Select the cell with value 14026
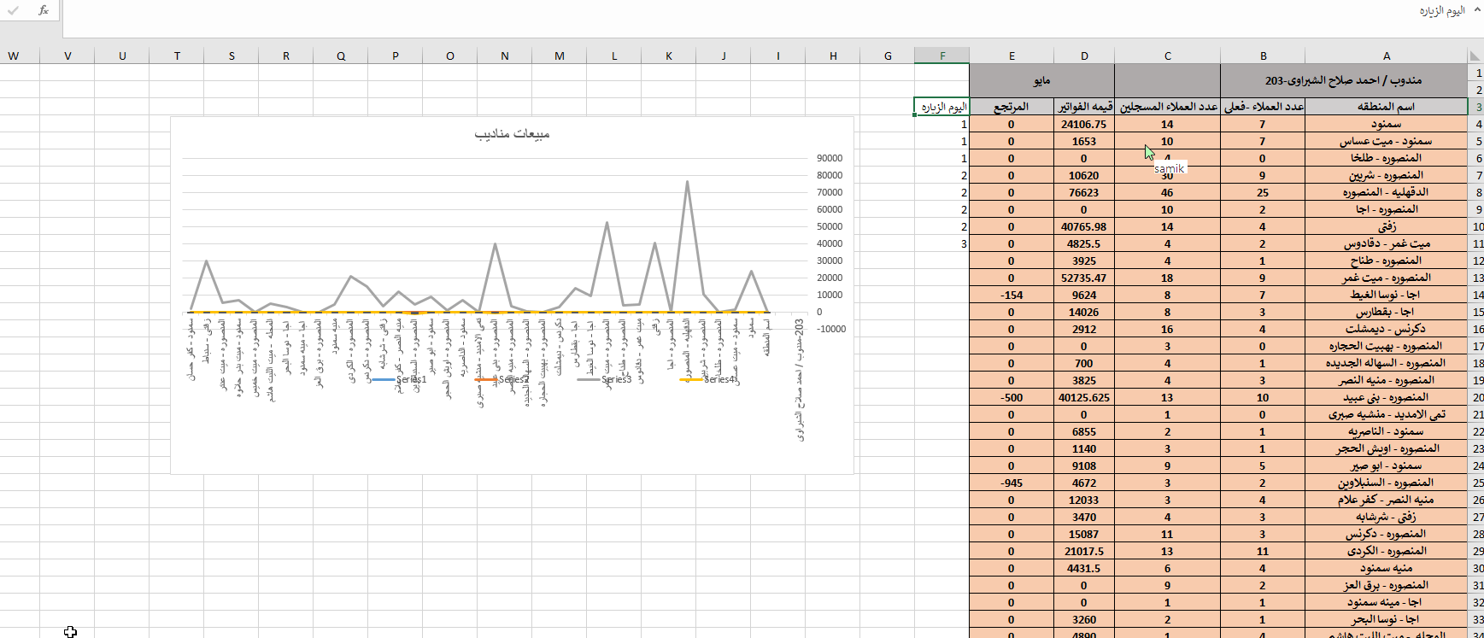 pyautogui.click(x=1084, y=312)
